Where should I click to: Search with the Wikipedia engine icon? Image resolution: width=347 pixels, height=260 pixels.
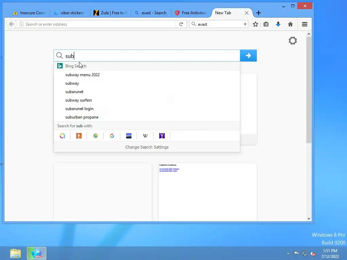click(145, 136)
